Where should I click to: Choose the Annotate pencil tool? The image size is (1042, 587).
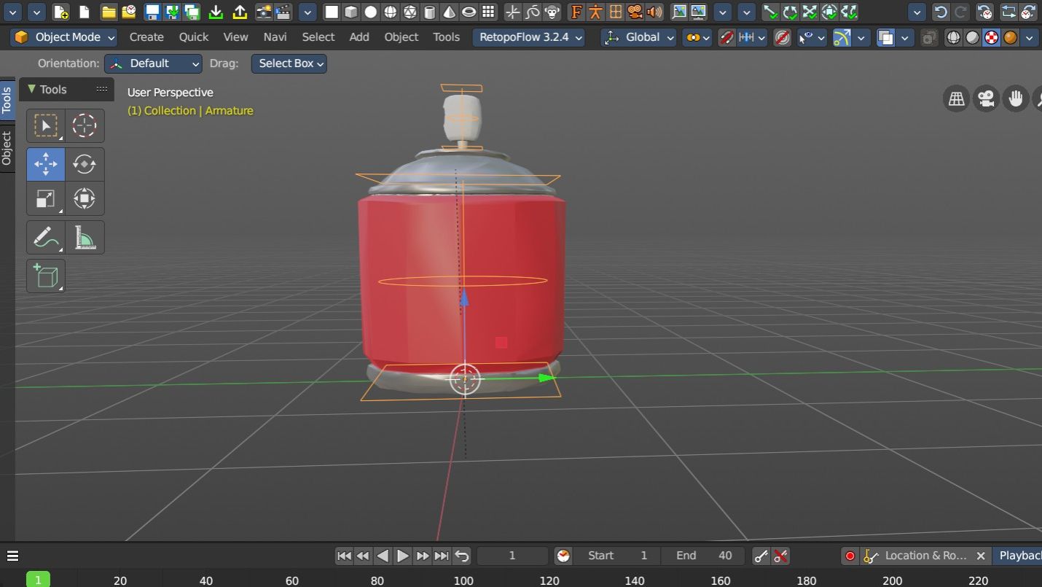pos(45,238)
